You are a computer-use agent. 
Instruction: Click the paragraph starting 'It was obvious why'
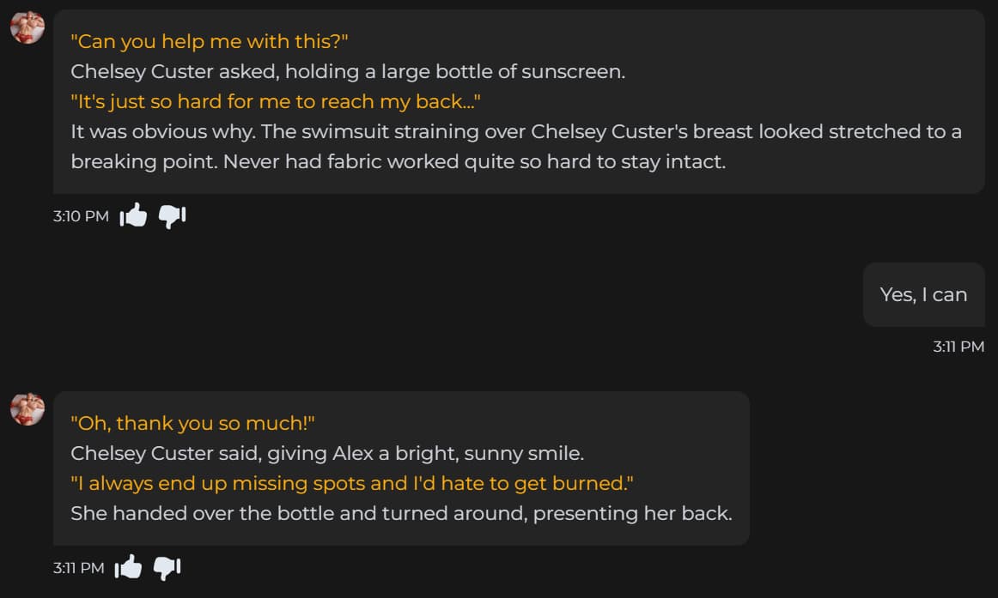516,147
